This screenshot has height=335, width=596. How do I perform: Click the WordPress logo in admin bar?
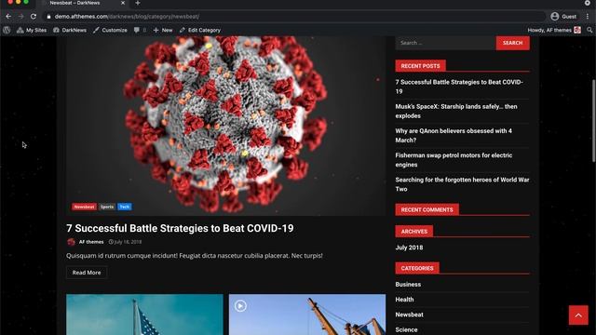click(x=7, y=30)
